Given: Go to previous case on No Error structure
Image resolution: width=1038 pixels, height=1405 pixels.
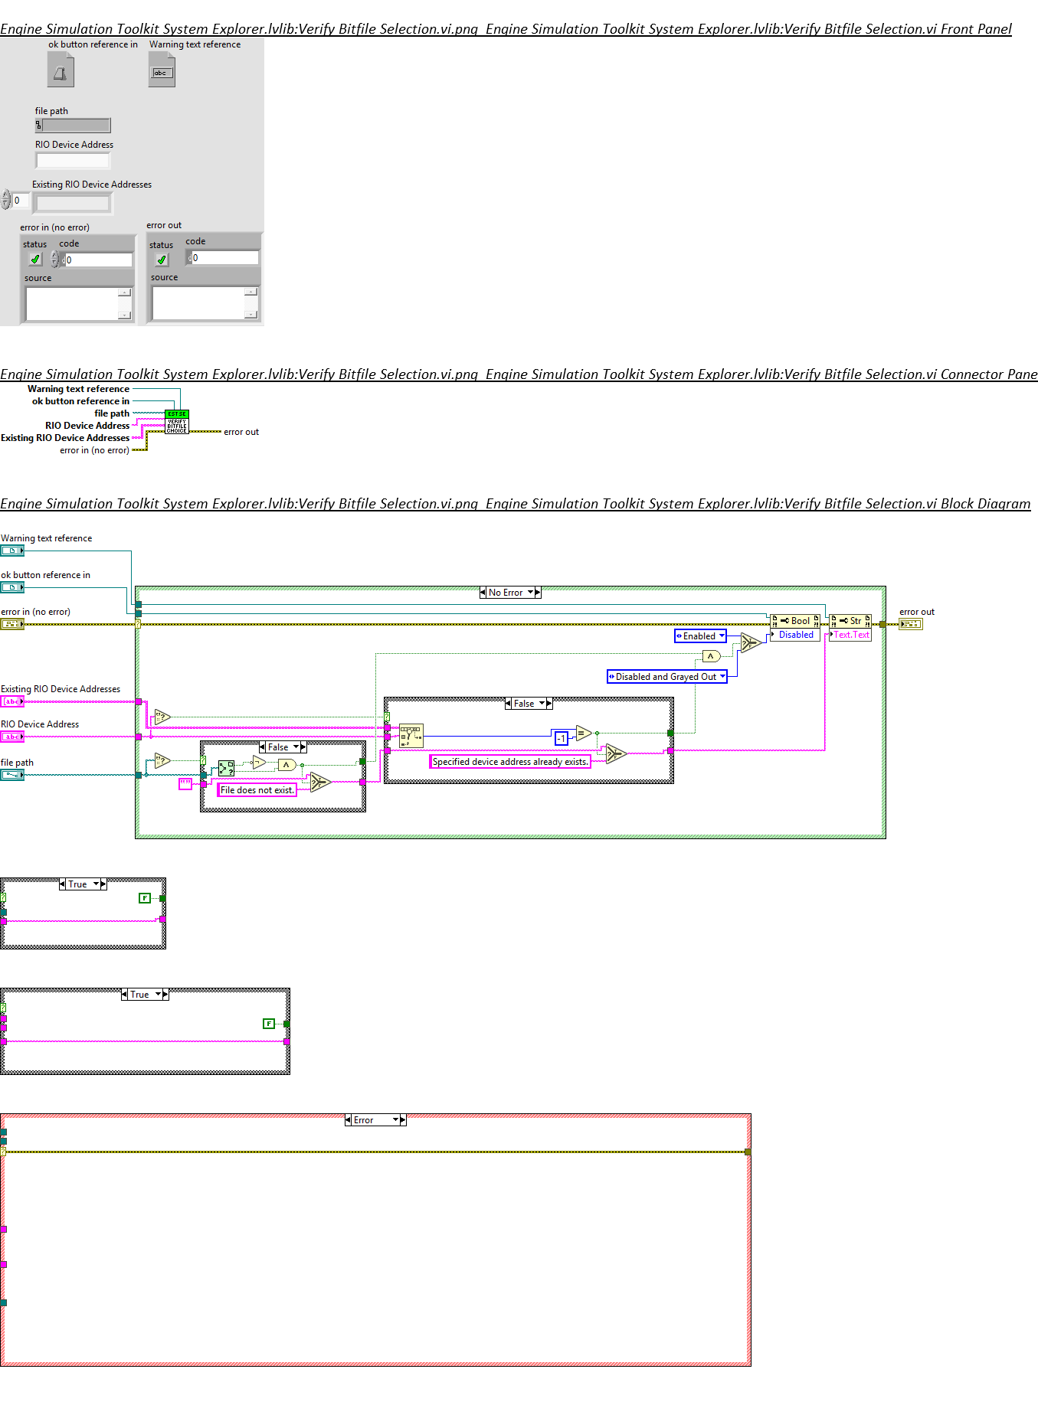Looking at the screenshot, I should pyautogui.click(x=483, y=593).
